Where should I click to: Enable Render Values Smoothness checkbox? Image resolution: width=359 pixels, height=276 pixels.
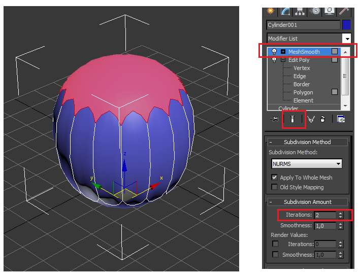click(x=275, y=254)
